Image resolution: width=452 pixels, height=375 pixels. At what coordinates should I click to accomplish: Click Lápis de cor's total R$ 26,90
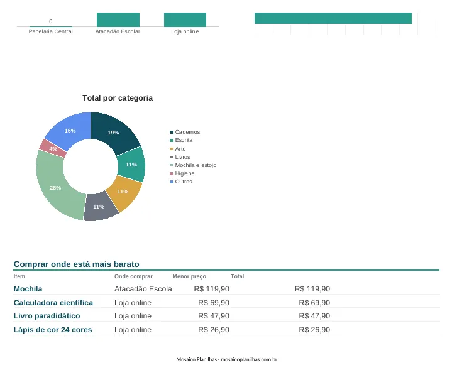314,330
